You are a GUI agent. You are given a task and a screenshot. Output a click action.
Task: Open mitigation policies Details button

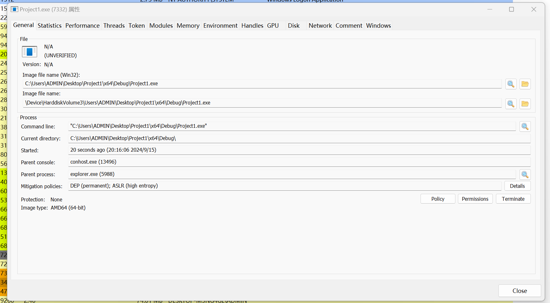point(517,186)
